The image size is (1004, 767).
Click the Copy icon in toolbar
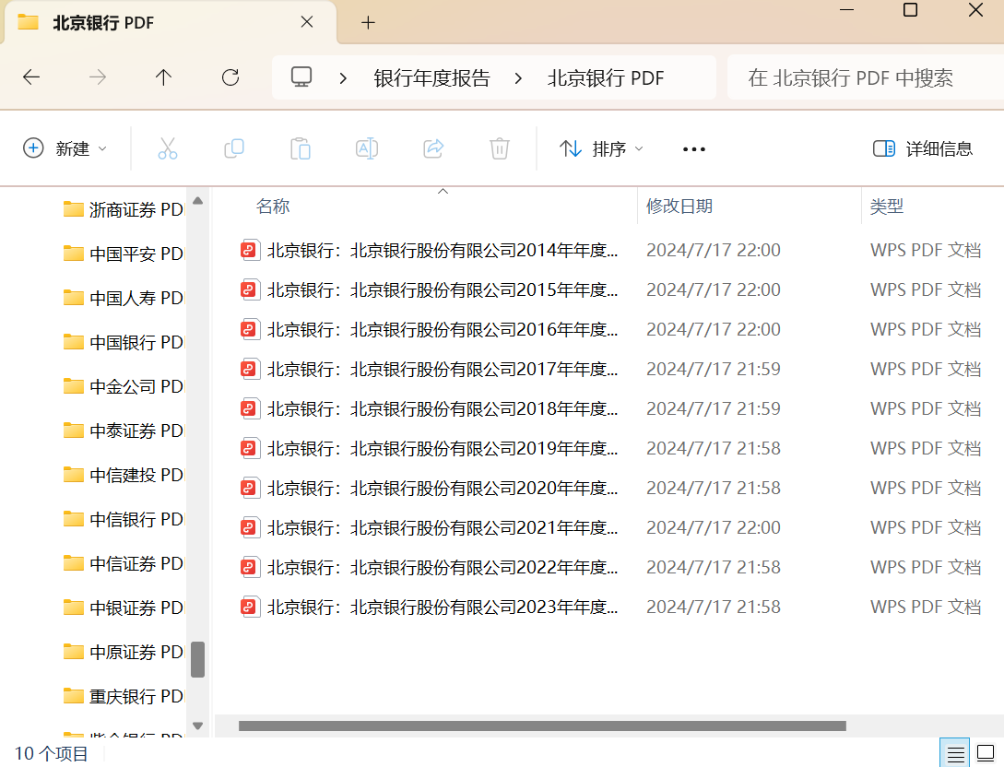[x=234, y=148]
